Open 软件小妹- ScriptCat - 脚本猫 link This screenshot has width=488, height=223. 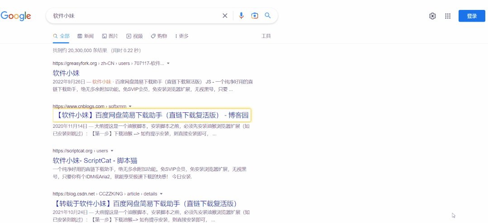pyautogui.click(x=95, y=161)
